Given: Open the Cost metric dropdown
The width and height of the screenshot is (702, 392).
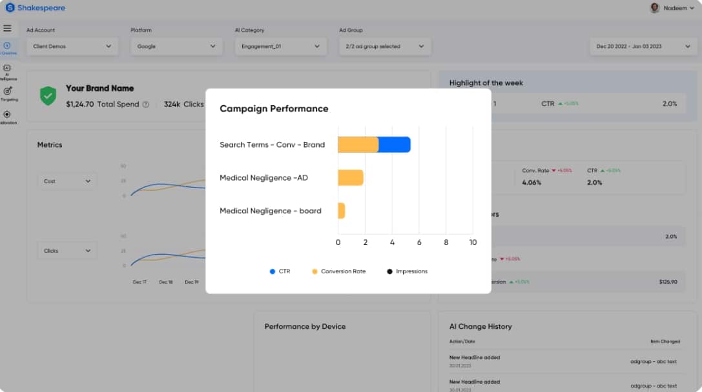Looking at the screenshot, I should coord(67,181).
